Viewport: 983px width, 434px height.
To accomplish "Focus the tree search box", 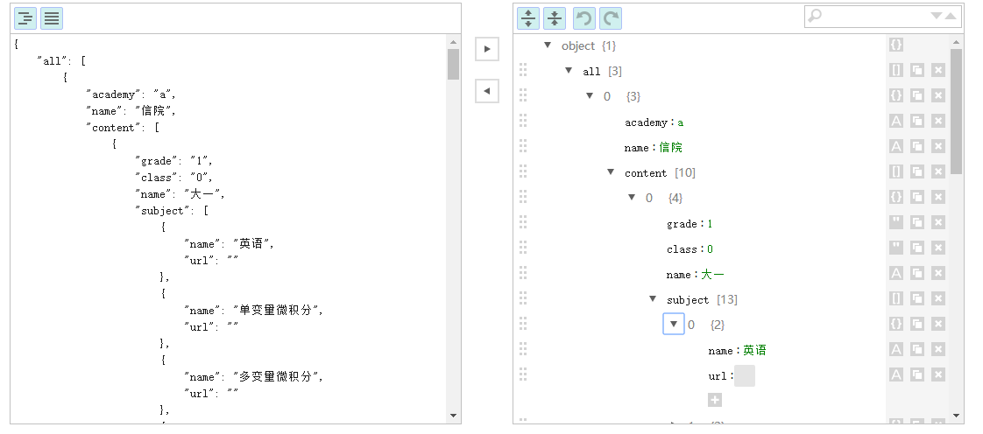I will point(874,17).
